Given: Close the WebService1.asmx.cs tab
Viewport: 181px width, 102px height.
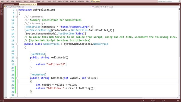Looking at the screenshot, I should pos(36,4).
